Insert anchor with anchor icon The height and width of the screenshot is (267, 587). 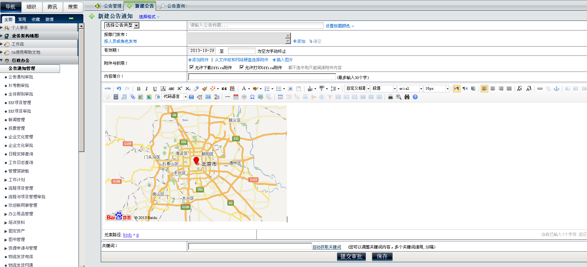[556, 88]
